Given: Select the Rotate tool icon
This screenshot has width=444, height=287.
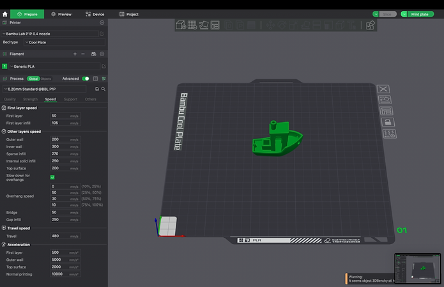Looking at the screenshot, I should pyautogui.click(x=282, y=25).
